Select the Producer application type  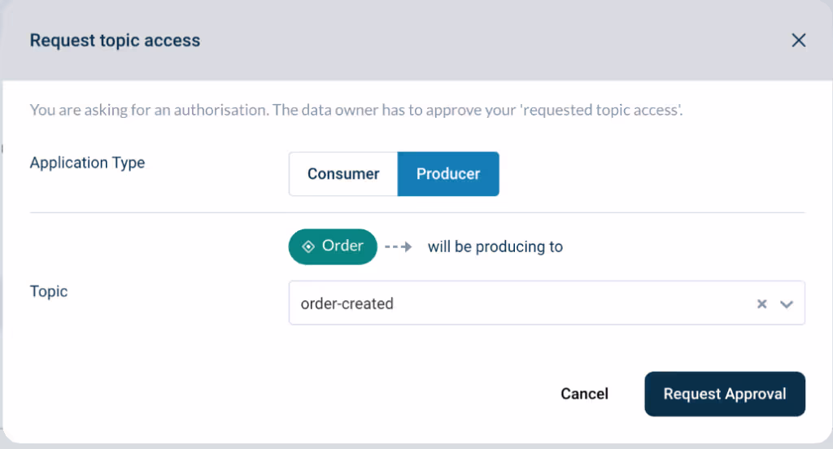click(x=448, y=174)
